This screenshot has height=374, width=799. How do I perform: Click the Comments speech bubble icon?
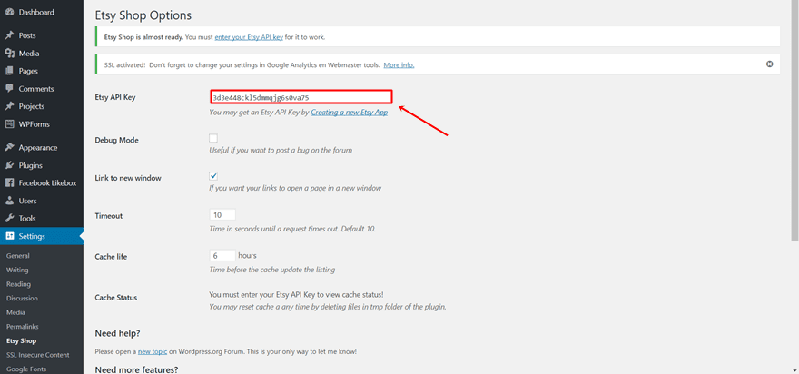9,89
